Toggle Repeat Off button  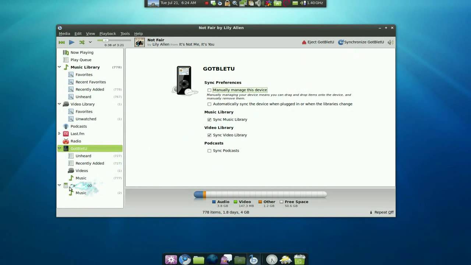382,212
